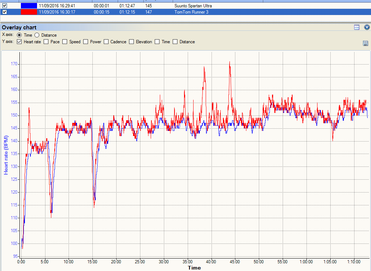Enable the Cadence Y axis checkbox
Screen dimensions: 371x271
(x=106, y=42)
